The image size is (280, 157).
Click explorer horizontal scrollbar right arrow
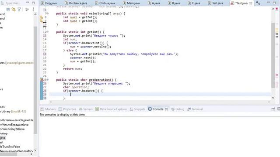point(31,154)
